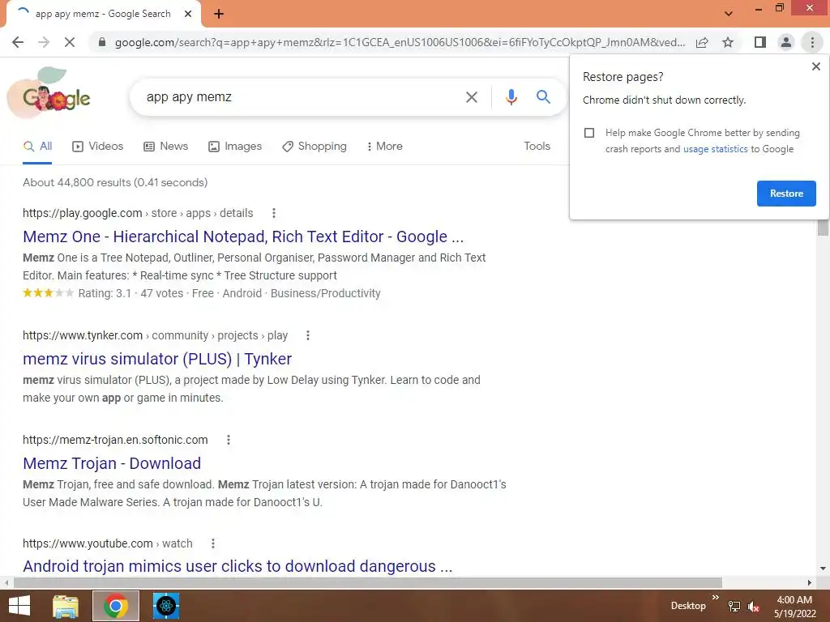
Task: Enable sending crash reports checkbox
Action: coord(589,133)
